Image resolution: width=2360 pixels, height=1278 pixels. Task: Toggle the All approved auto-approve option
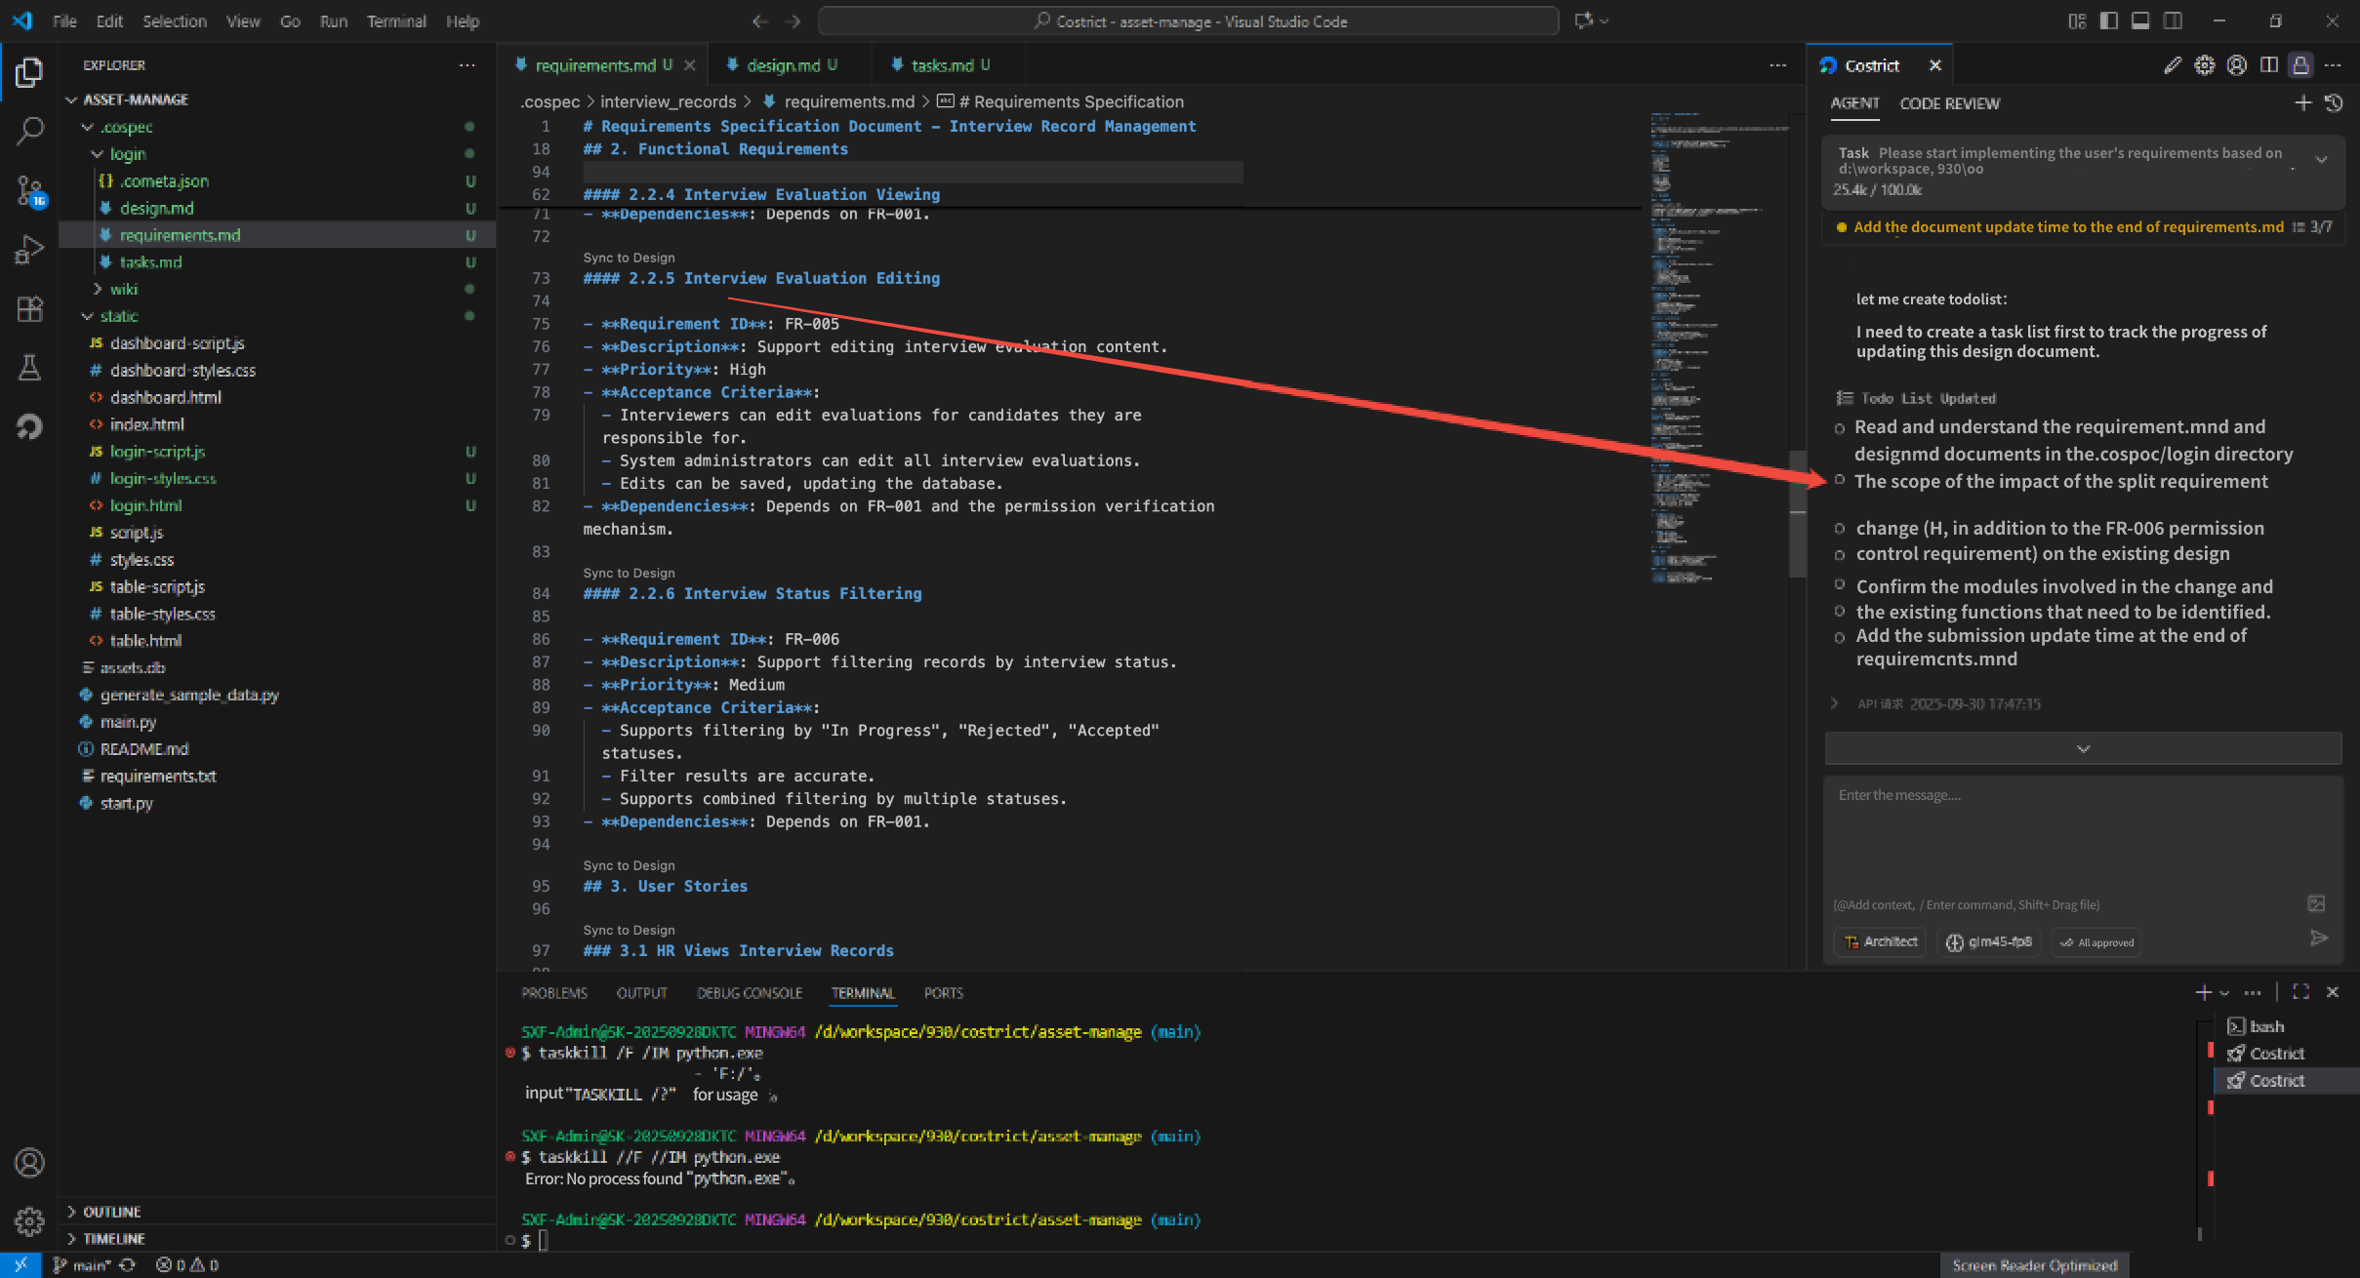pyautogui.click(x=2096, y=942)
